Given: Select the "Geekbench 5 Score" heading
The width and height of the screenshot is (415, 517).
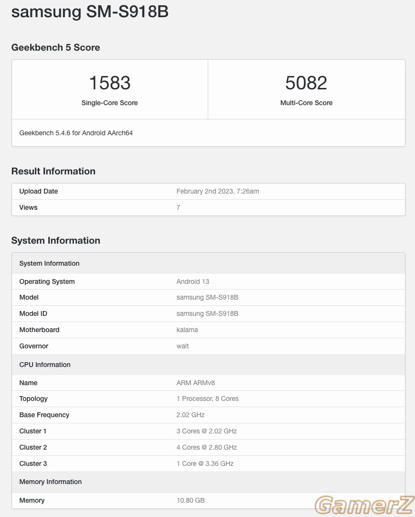Looking at the screenshot, I should click(x=56, y=47).
